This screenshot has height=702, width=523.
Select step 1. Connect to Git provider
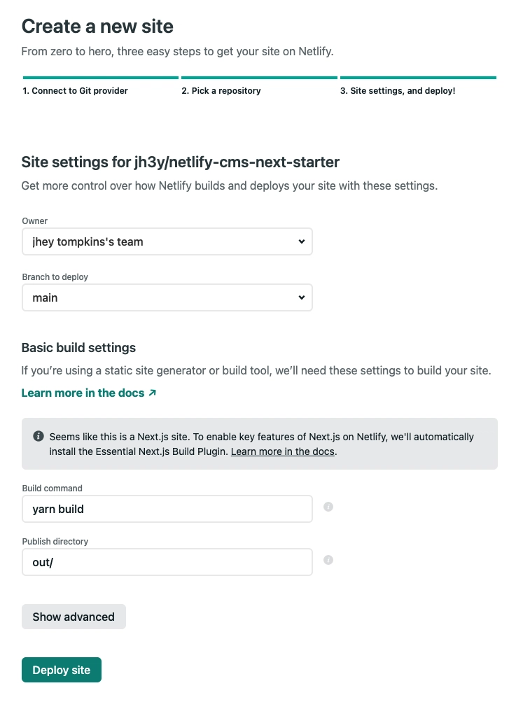coord(74,90)
